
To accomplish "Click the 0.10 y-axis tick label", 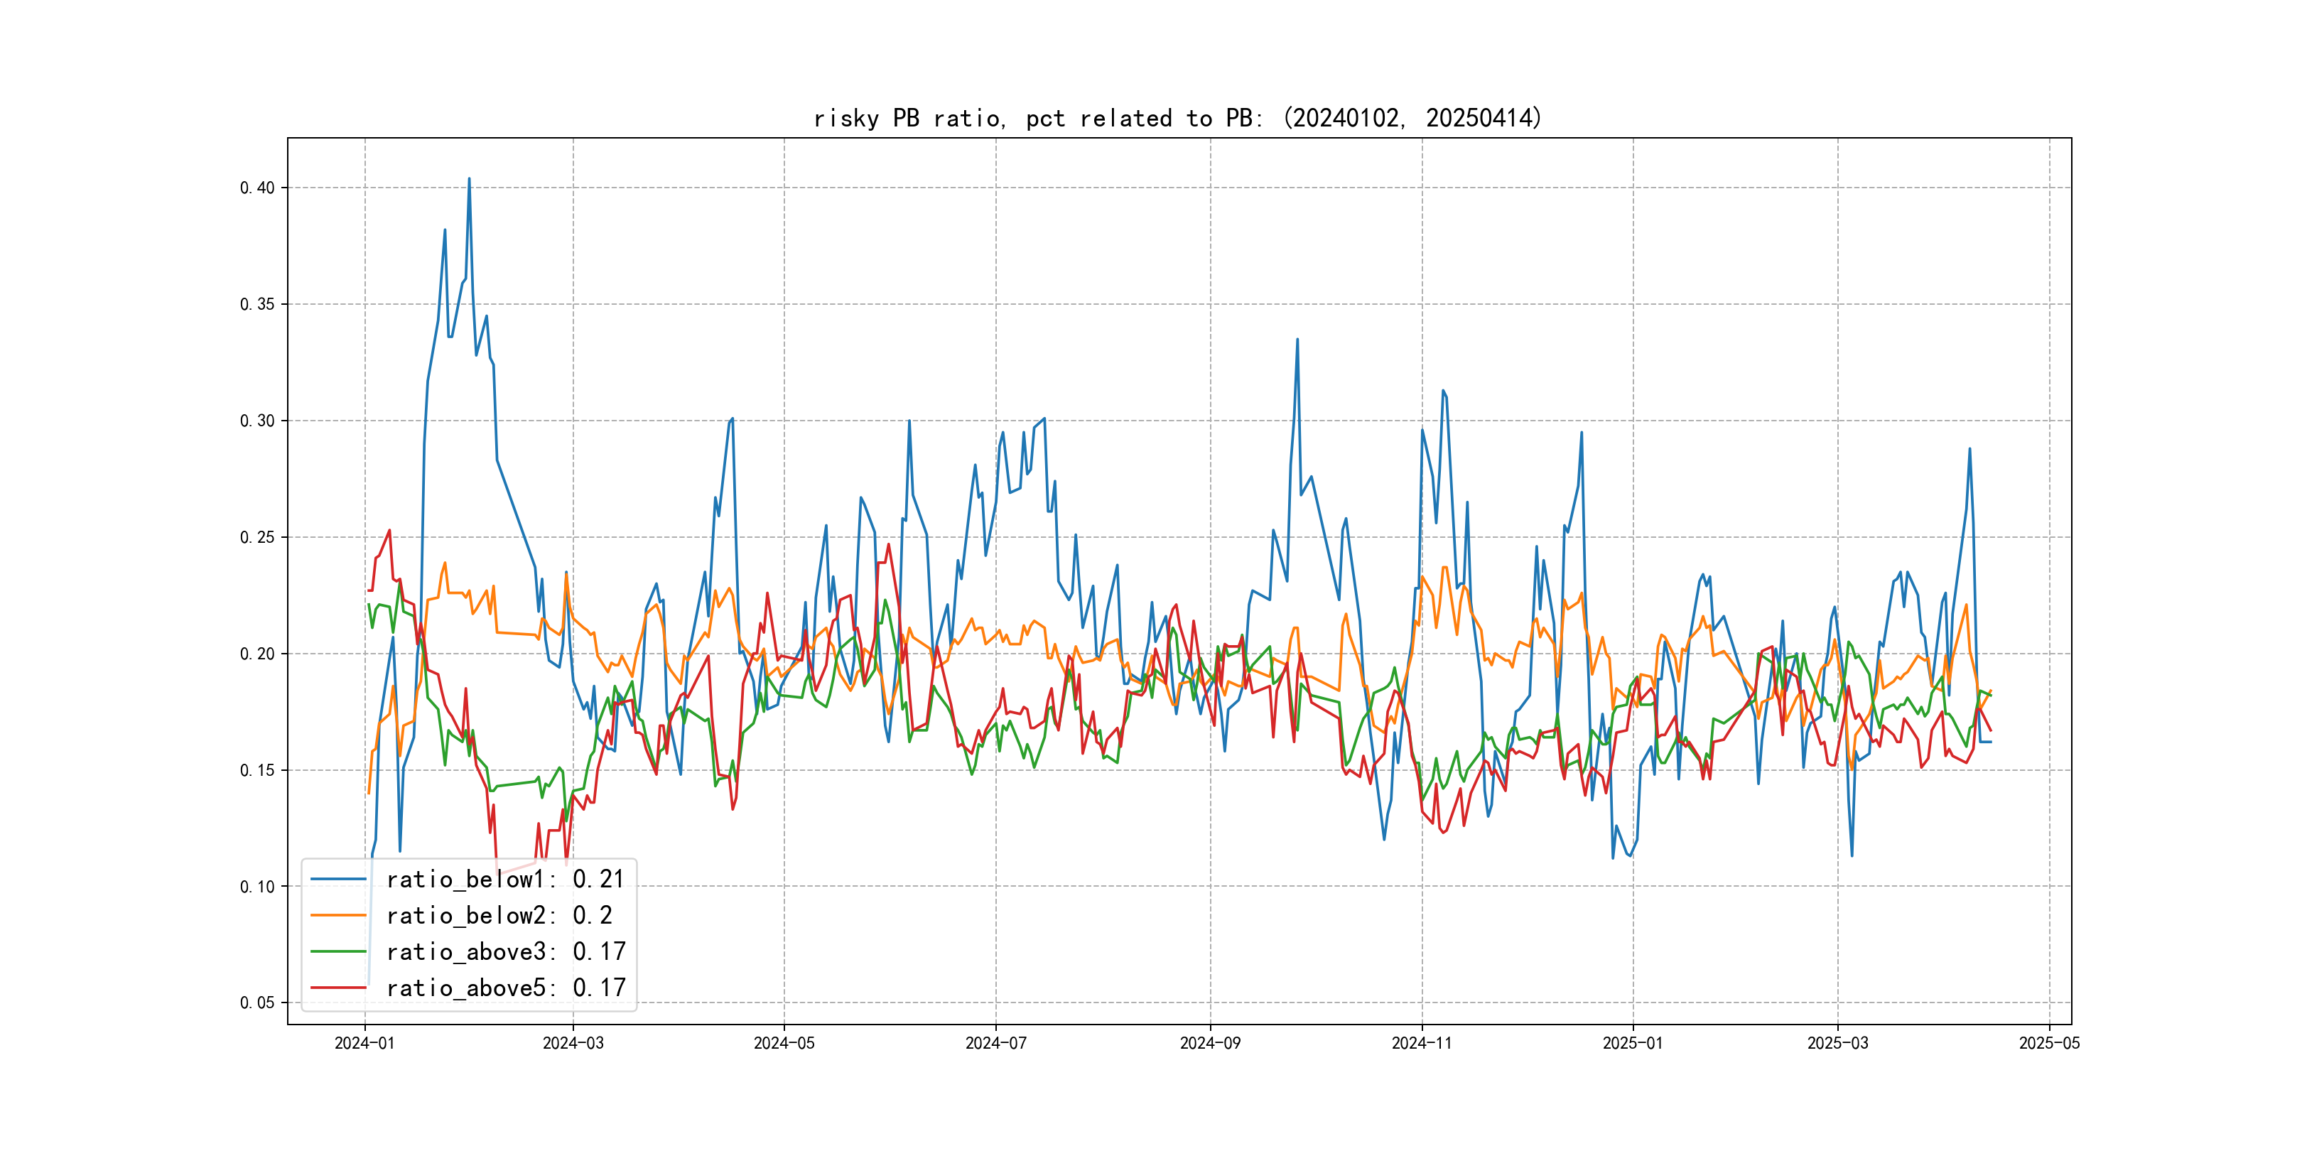I will (x=256, y=887).
